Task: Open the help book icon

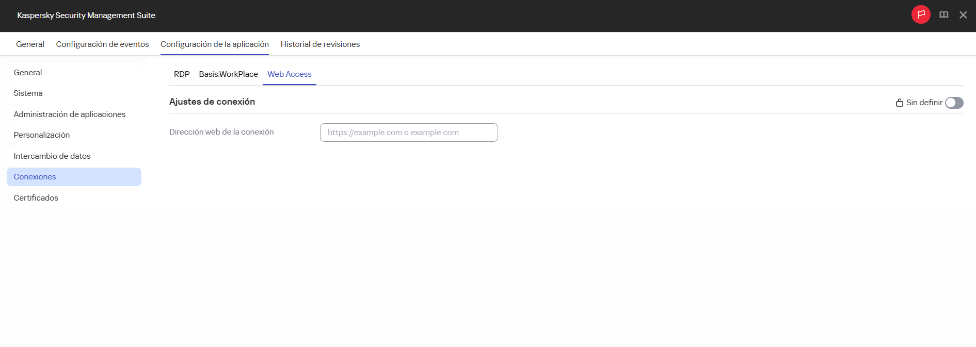Action: [944, 15]
